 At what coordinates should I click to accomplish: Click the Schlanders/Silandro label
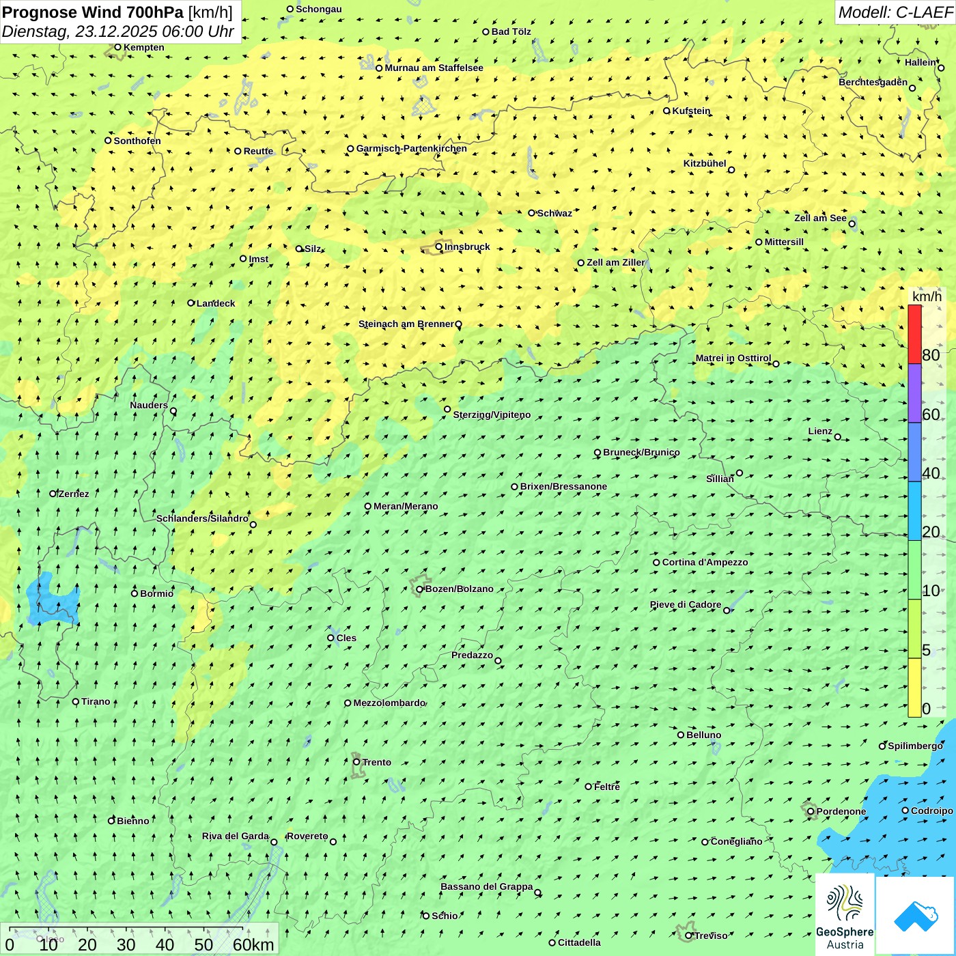(x=202, y=518)
